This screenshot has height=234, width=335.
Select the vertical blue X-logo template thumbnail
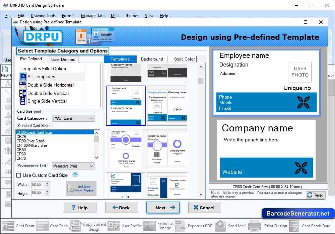coord(167,106)
